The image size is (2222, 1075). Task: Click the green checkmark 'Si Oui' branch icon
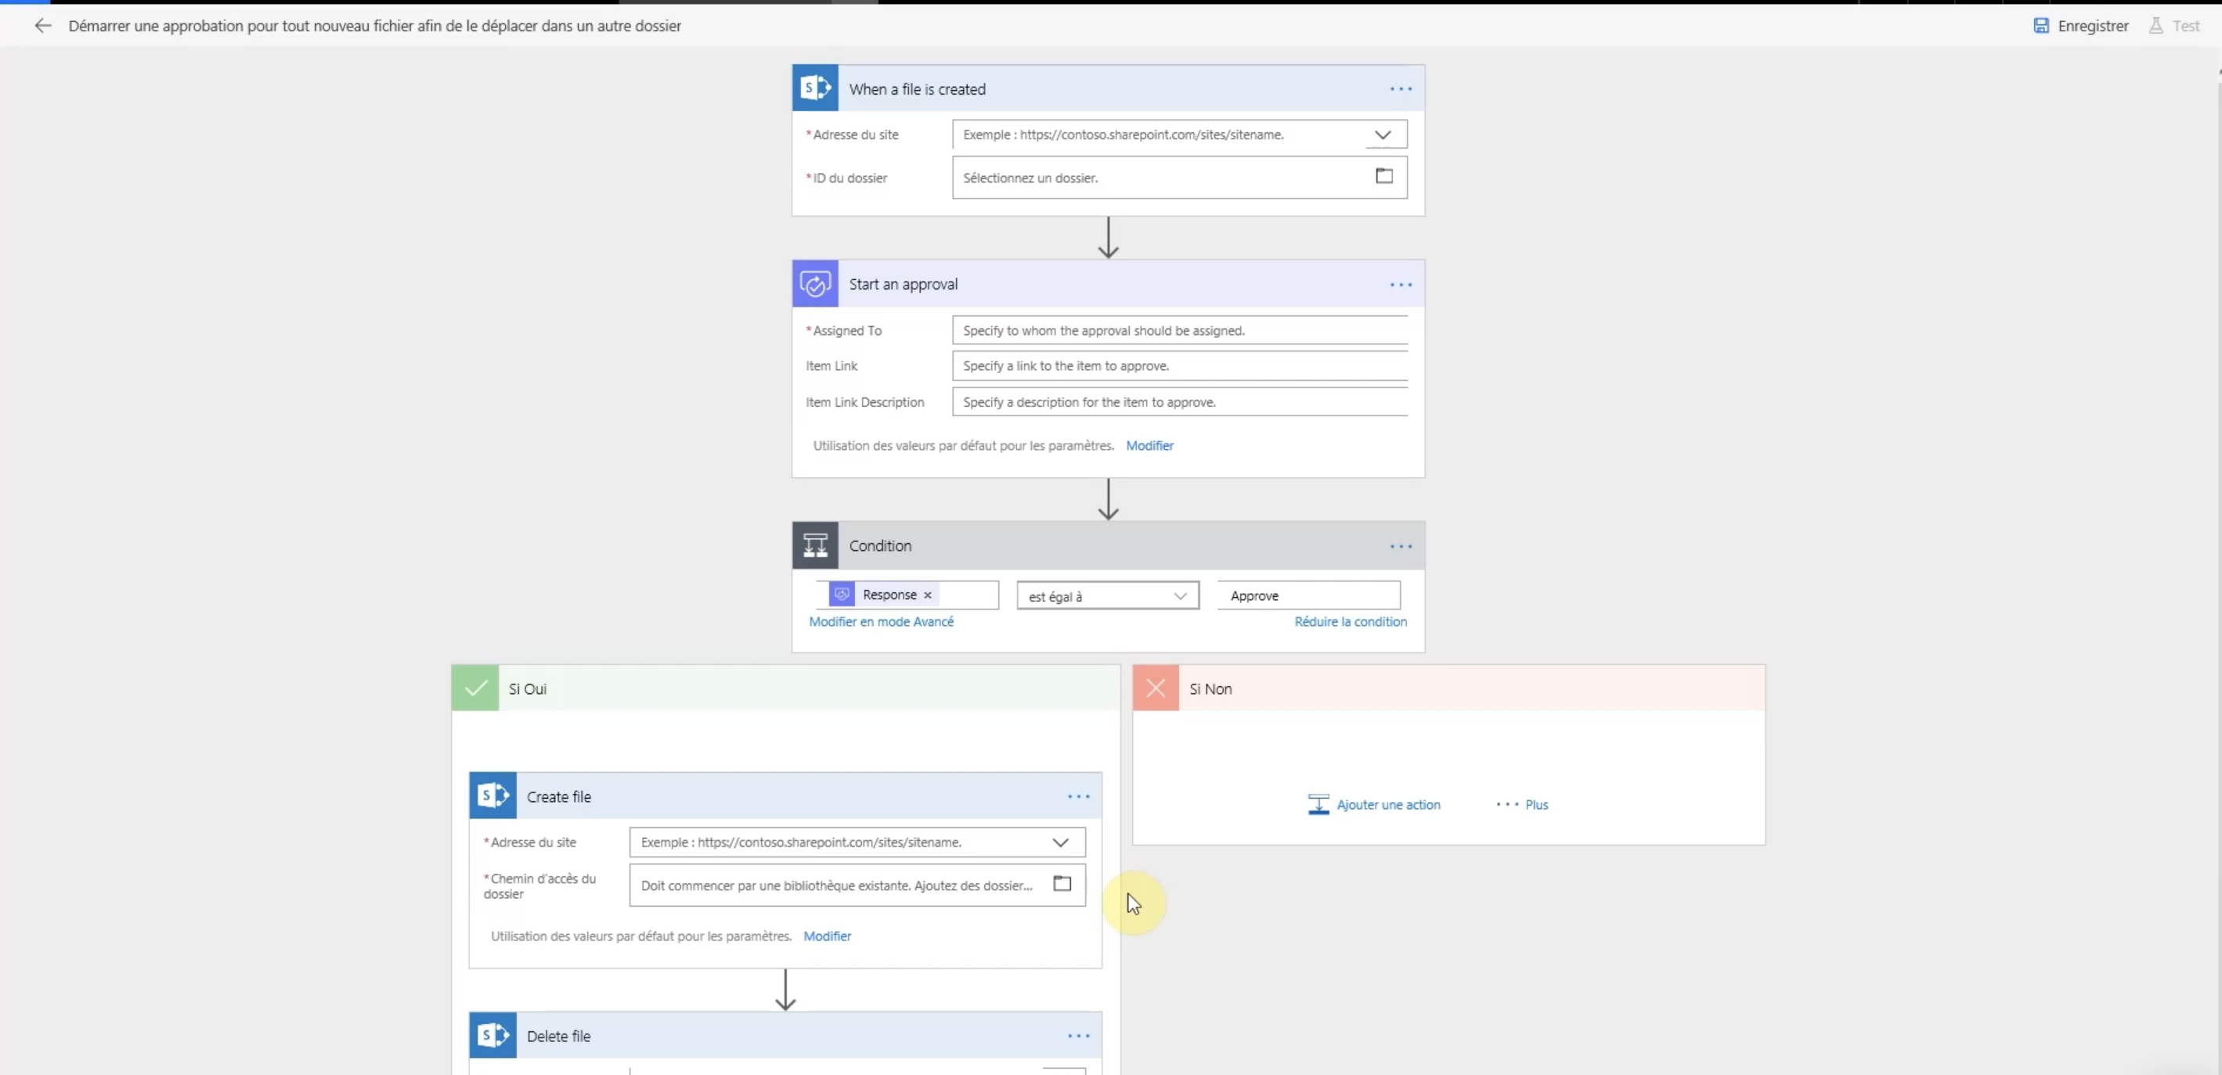[474, 689]
